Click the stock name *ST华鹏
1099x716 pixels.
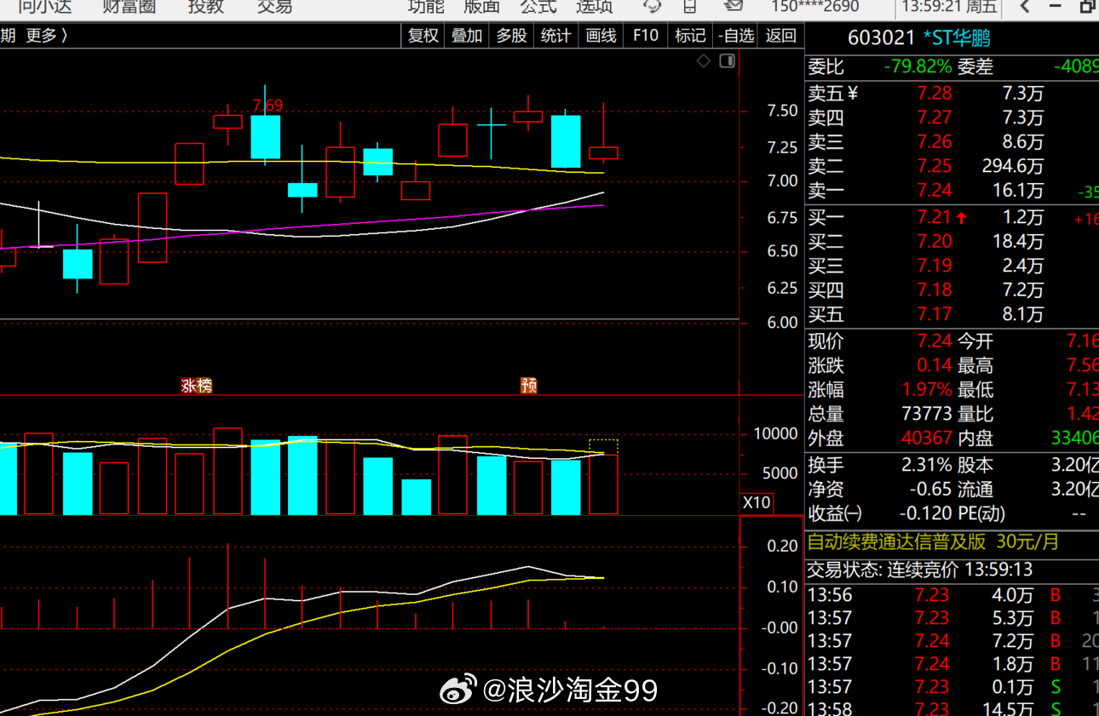[957, 38]
